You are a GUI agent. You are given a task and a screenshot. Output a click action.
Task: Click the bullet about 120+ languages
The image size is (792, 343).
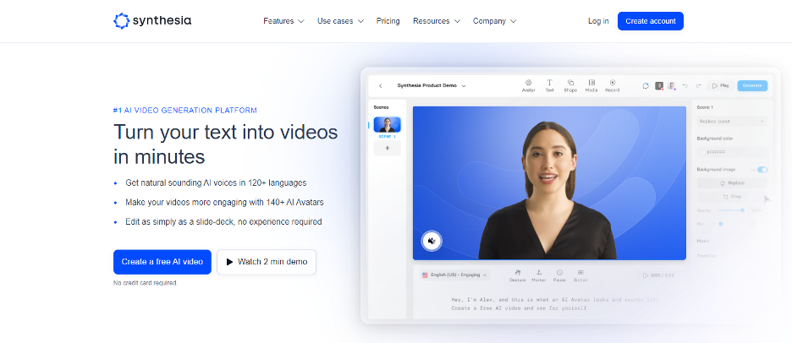[216, 182]
